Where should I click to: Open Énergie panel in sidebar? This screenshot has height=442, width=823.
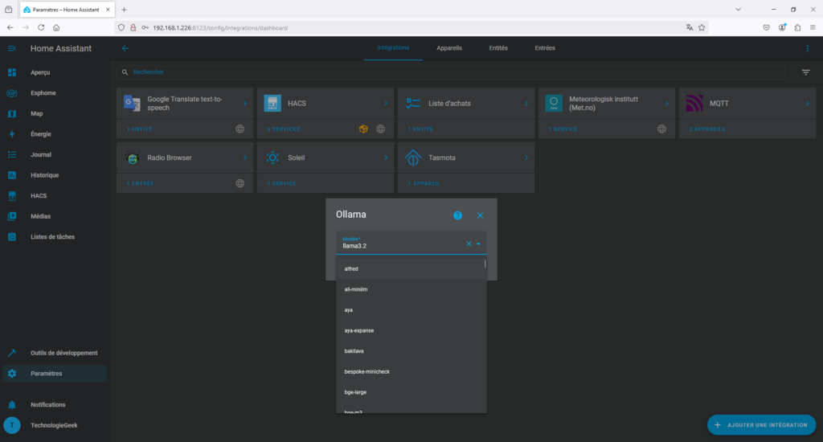[55, 134]
